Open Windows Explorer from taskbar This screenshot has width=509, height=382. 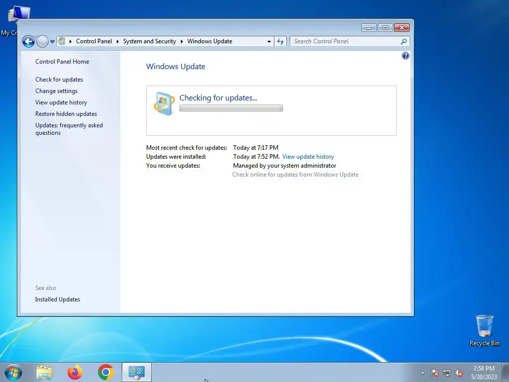[44, 373]
